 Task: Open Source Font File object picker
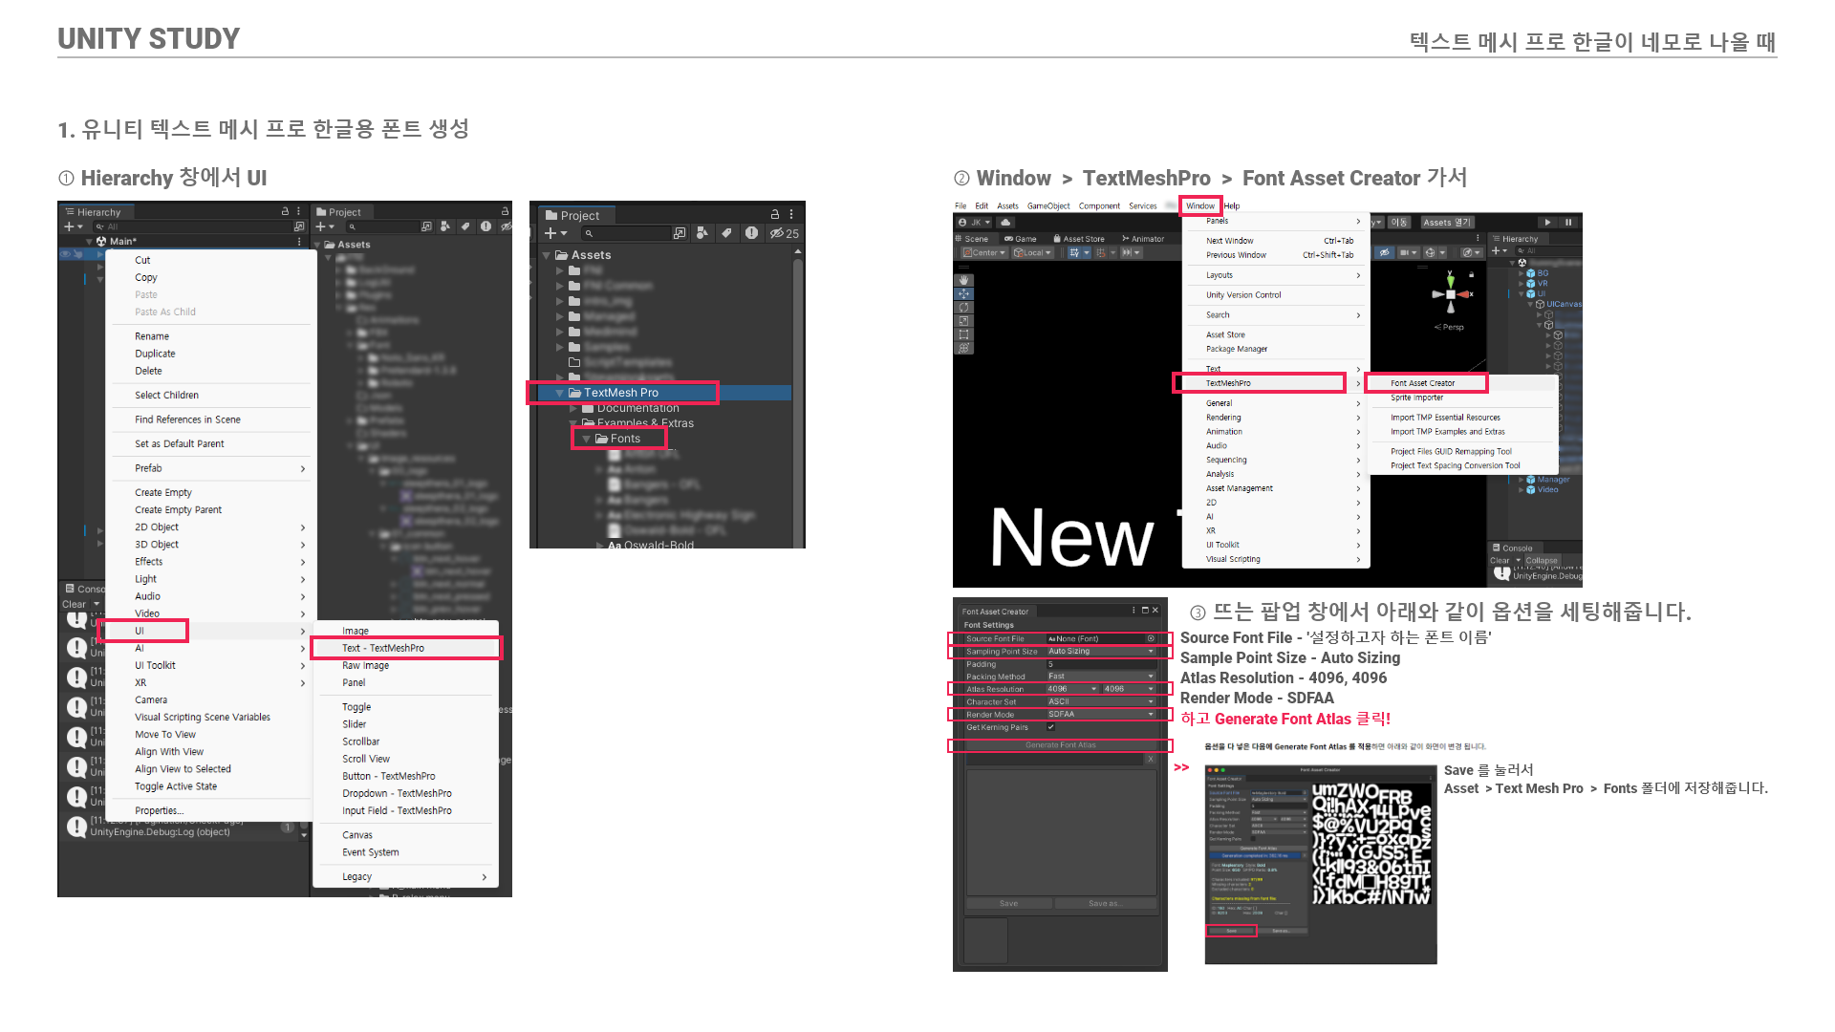pos(1151,638)
